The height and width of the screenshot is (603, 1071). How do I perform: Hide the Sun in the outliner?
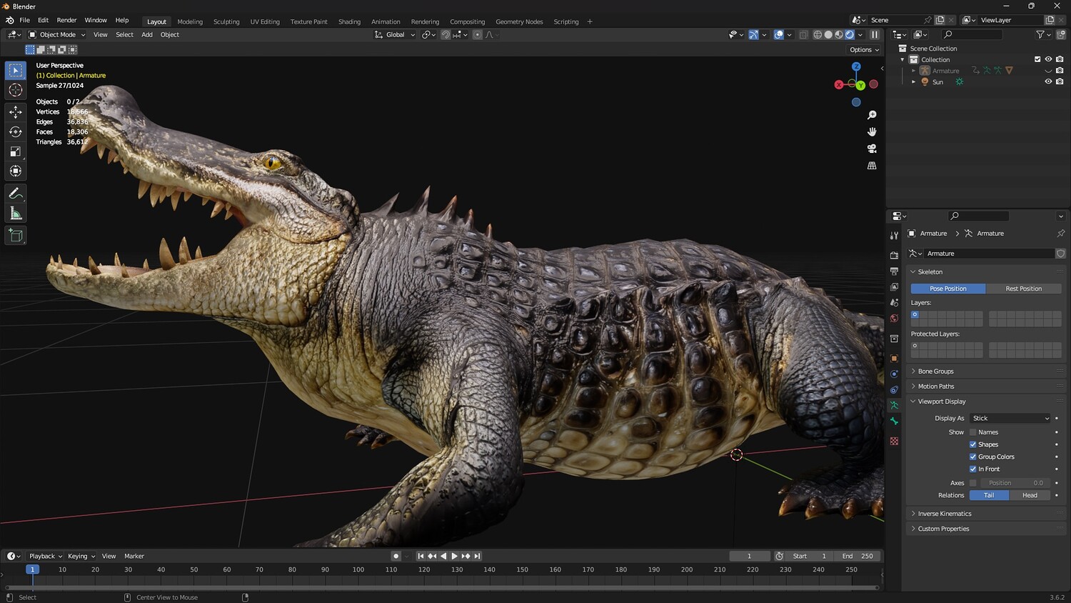[x=1048, y=81]
